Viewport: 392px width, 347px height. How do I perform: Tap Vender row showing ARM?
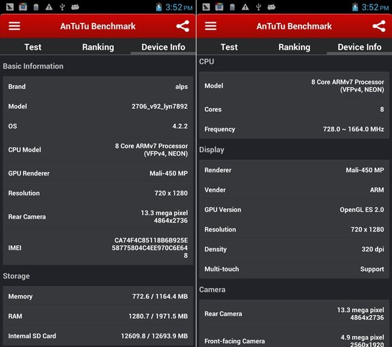[294, 189]
